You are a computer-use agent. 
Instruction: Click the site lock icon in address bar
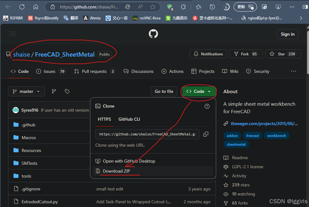coord(53,7)
